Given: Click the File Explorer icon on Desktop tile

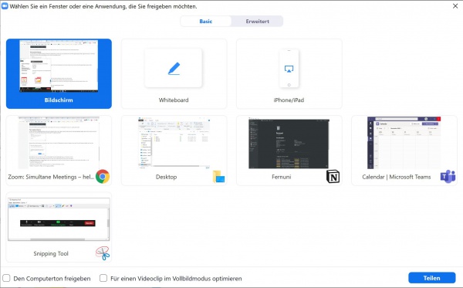Looking at the screenshot, I should point(218,177).
